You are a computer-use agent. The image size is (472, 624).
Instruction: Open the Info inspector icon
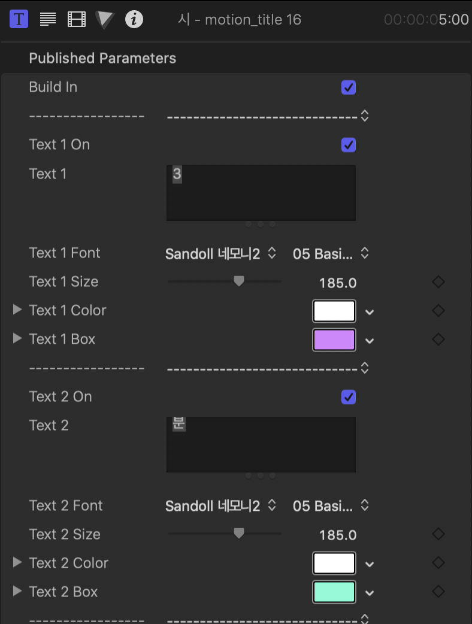pos(134,19)
